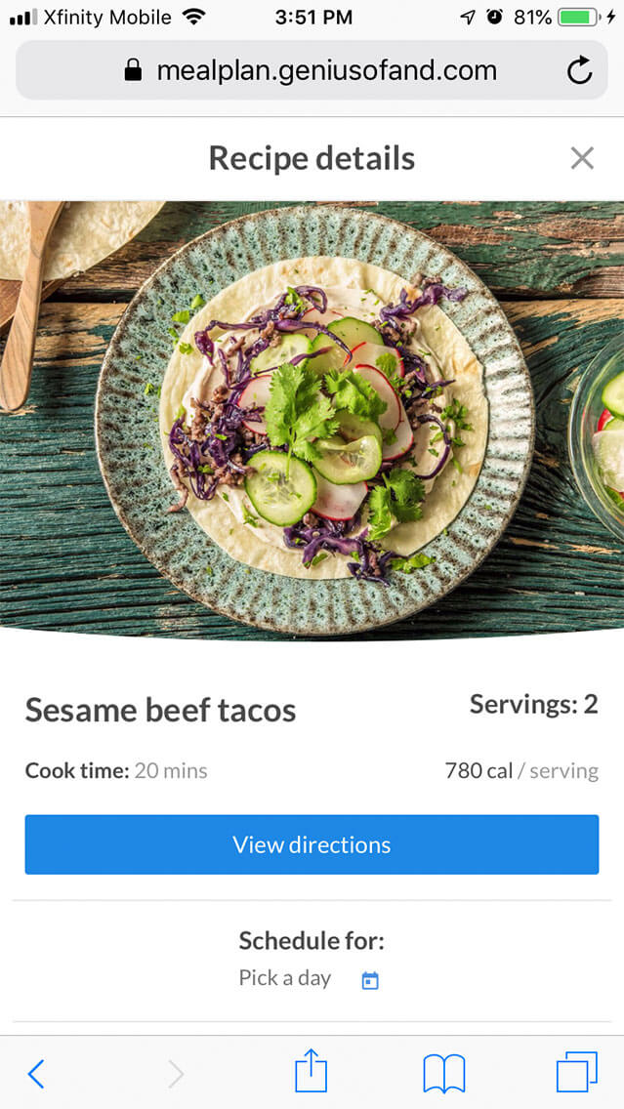Tap the alarm clock status icon
This screenshot has width=624, height=1109.
pyautogui.click(x=495, y=18)
